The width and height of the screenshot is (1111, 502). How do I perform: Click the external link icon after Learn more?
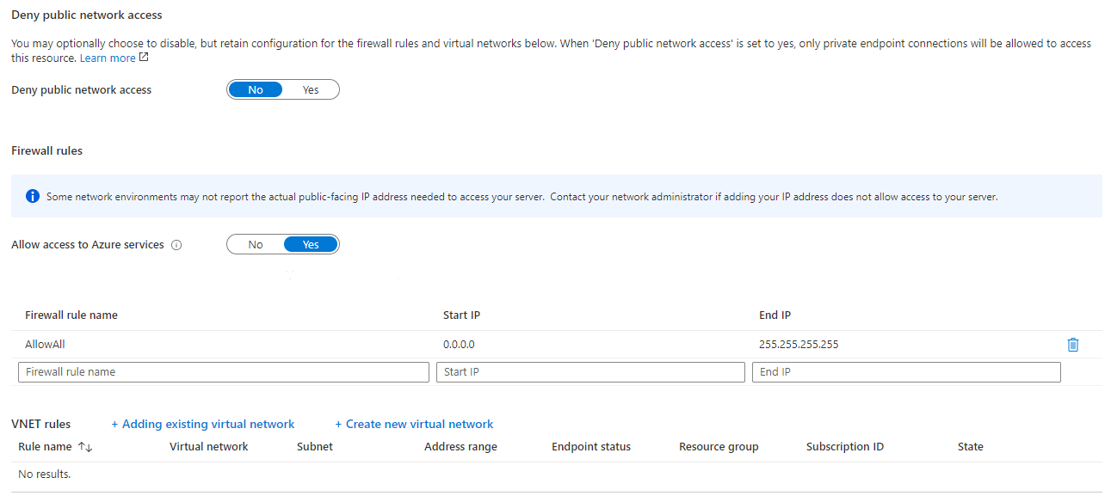click(x=141, y=57)
